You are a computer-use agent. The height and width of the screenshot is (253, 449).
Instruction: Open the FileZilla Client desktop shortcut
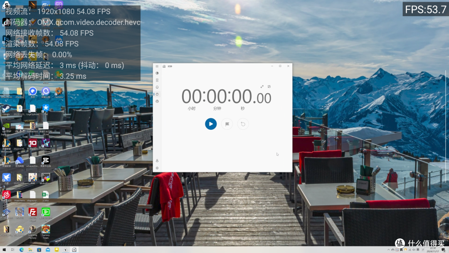(x=32, y=214)
